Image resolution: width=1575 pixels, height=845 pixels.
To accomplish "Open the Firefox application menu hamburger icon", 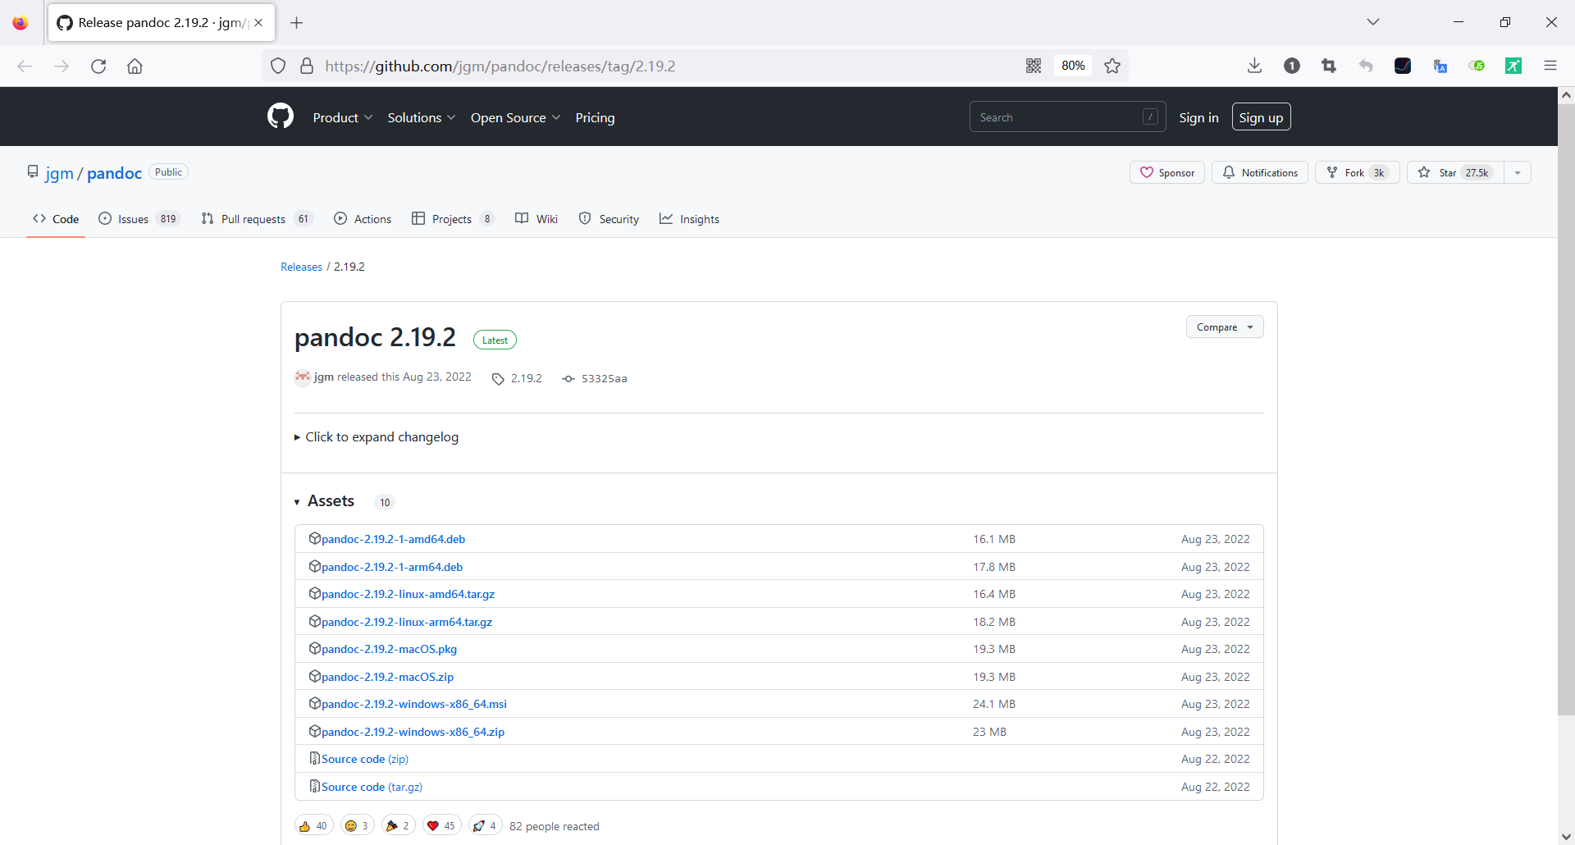I will click(x=1550, y=66).
